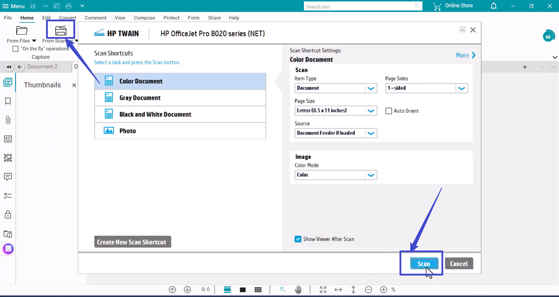
Task: Open the Share tab
Action: click(x=214, y=18)
